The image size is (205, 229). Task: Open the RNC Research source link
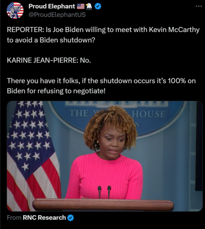click(x=44, y=218)
